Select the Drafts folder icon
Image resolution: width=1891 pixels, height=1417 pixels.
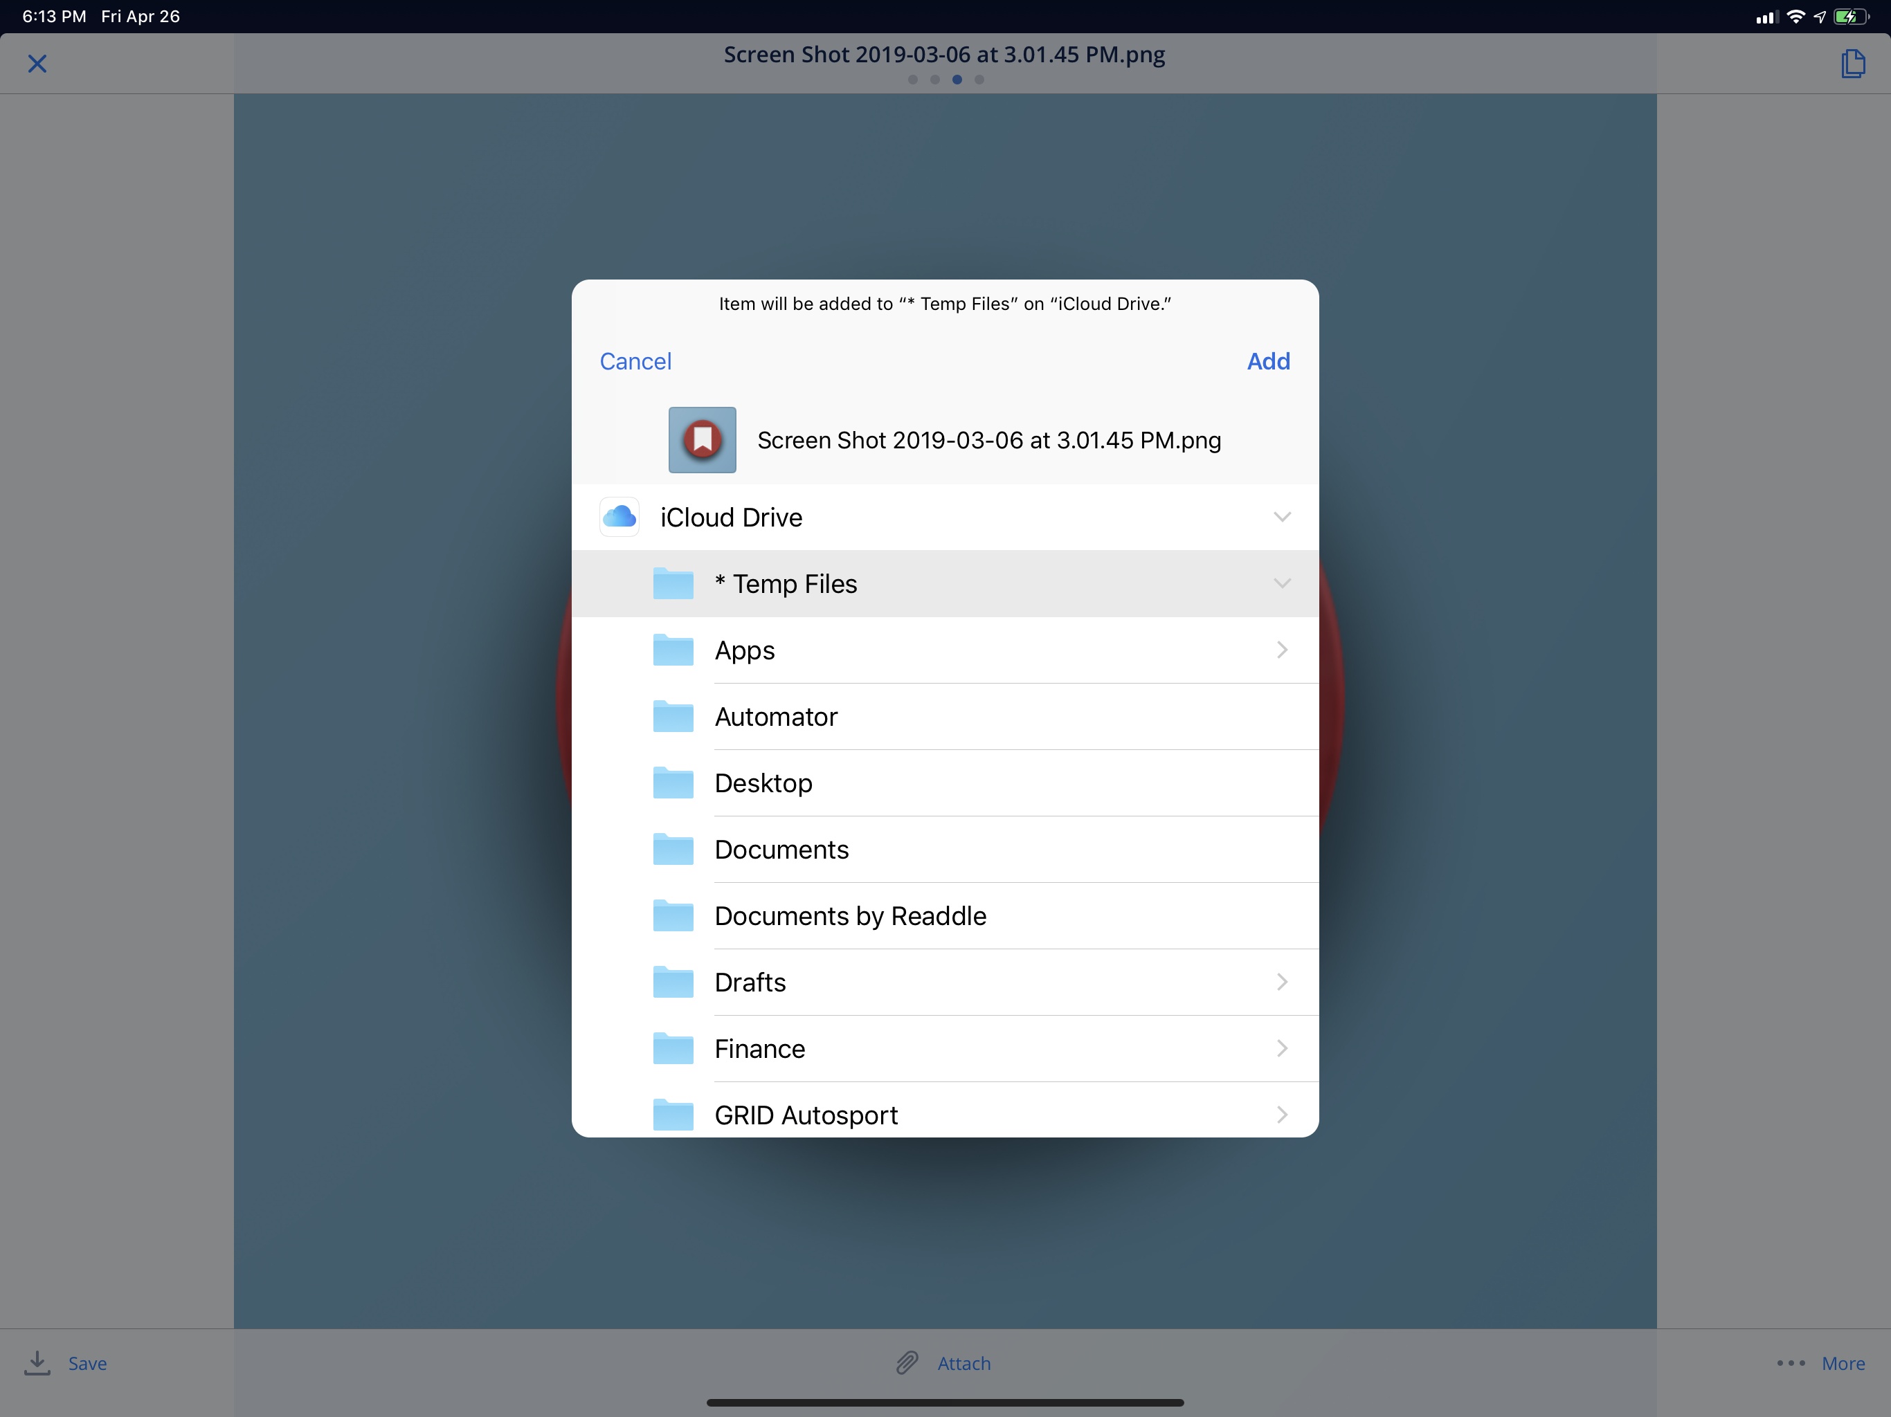673,982
